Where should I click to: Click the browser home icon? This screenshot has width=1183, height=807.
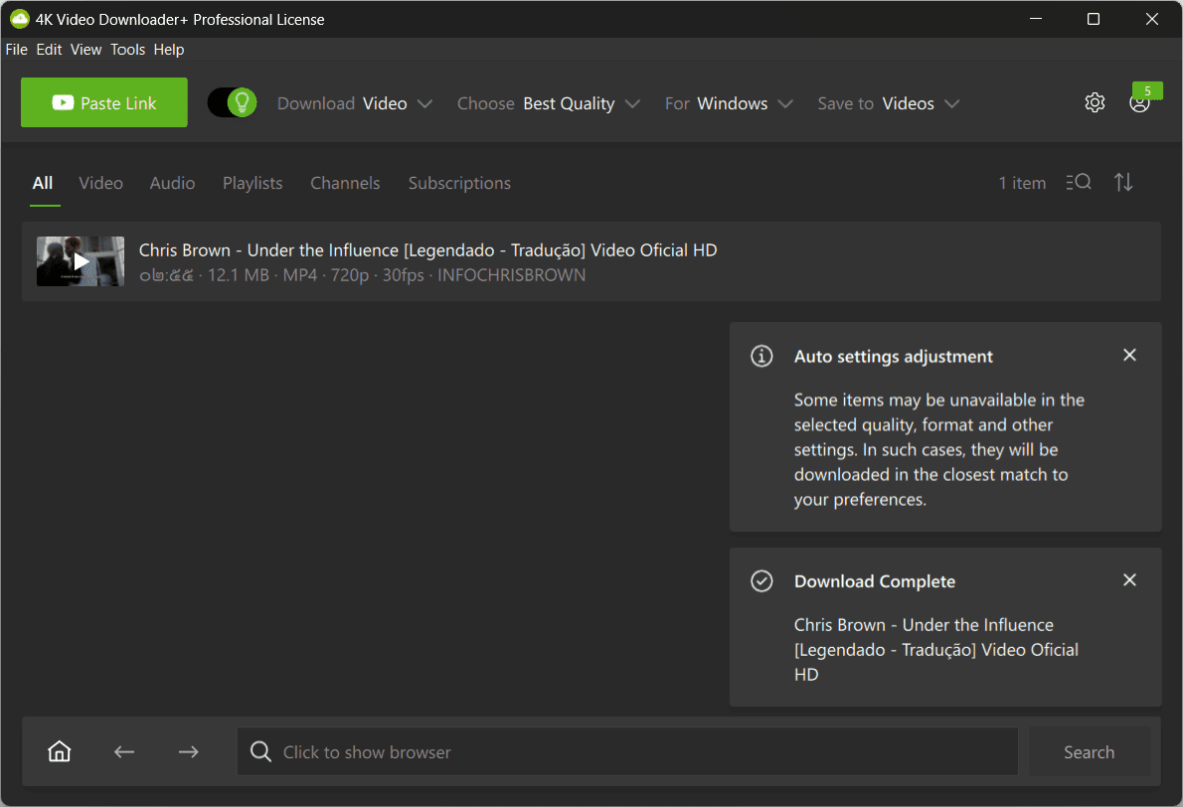60,751
